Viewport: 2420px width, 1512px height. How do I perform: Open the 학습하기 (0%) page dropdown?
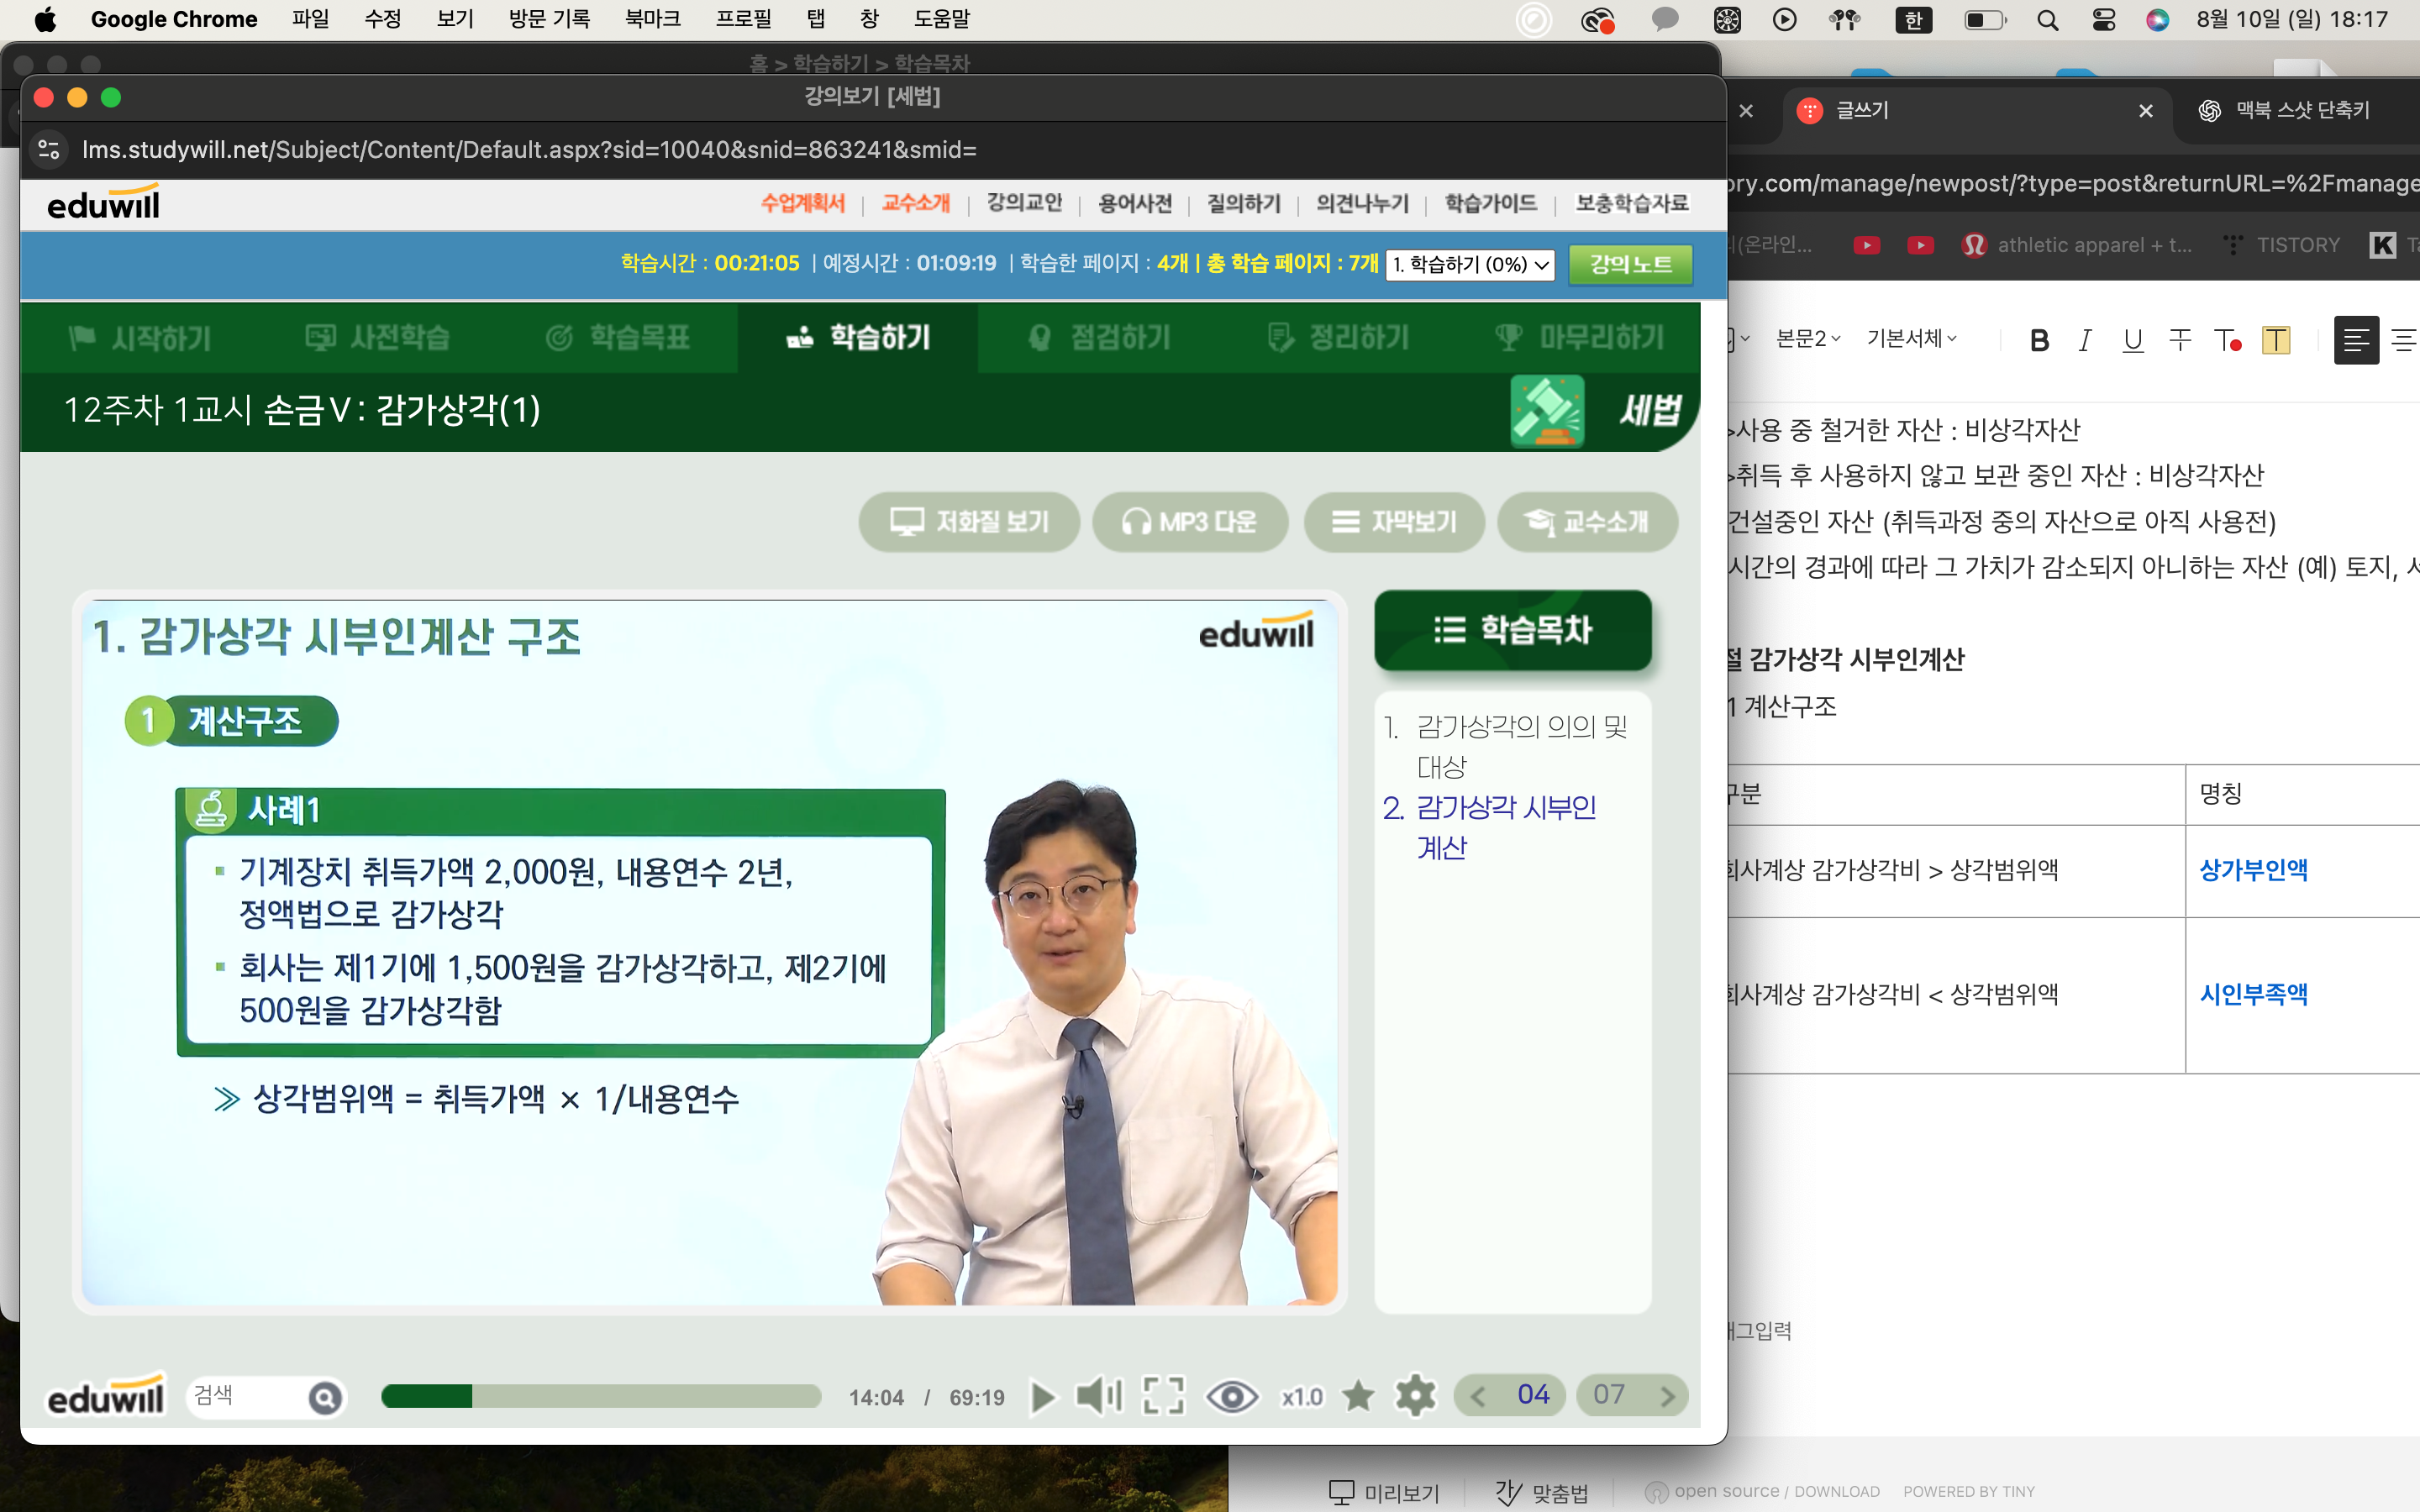[1469, 265]
